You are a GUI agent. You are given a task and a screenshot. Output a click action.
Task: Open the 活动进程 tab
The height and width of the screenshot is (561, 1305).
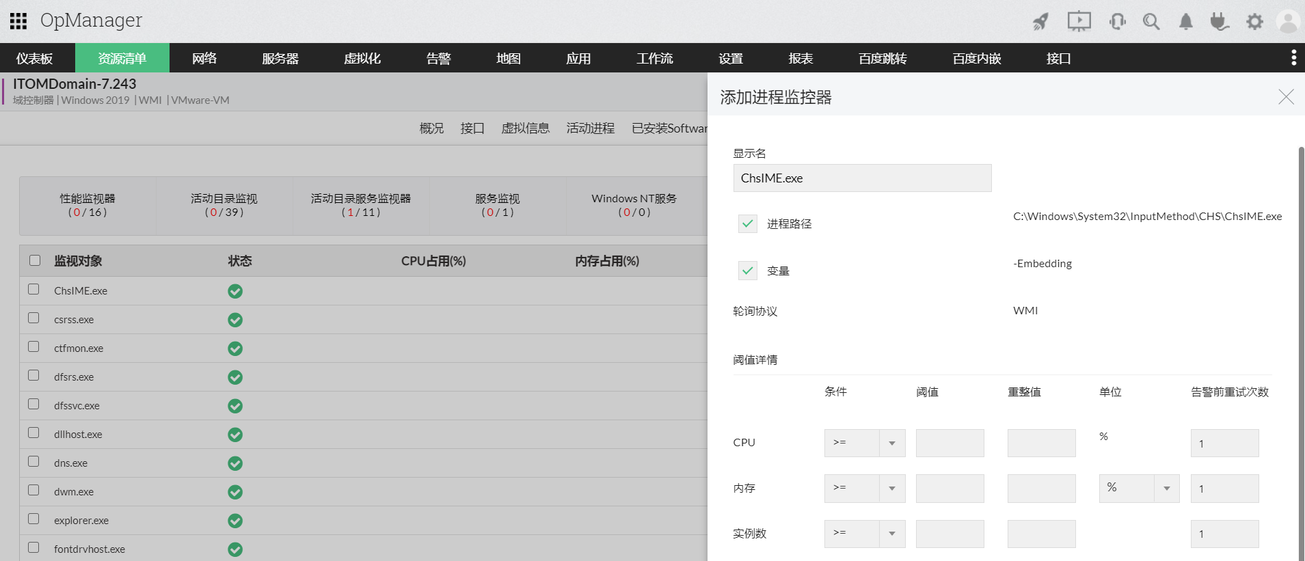[590, 128]
